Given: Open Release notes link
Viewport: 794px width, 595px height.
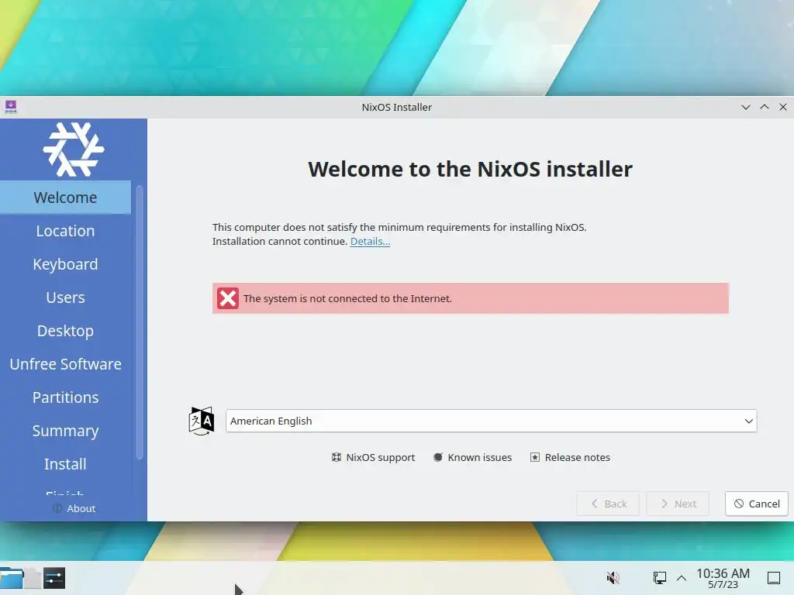Looking at the screenshot, I should 570,457.
